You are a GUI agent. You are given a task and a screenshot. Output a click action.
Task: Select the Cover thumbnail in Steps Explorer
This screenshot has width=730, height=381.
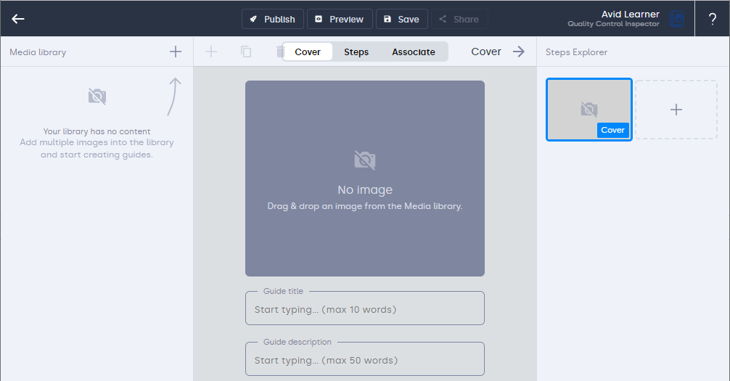pos(588,109)
